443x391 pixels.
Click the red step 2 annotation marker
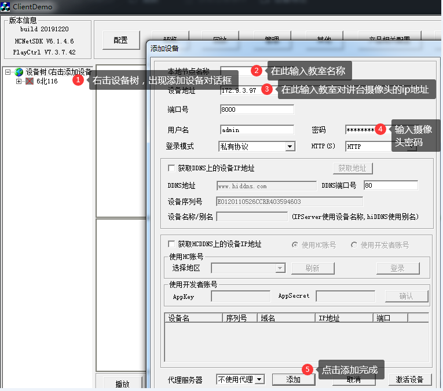coord(257,71)
